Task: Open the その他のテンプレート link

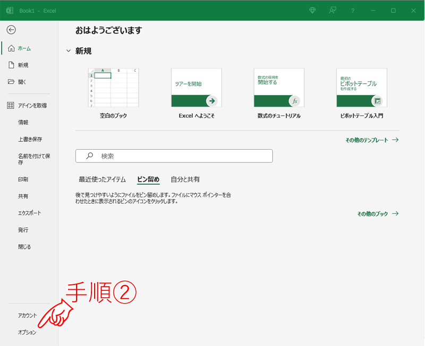Action: tap(367, 140)
